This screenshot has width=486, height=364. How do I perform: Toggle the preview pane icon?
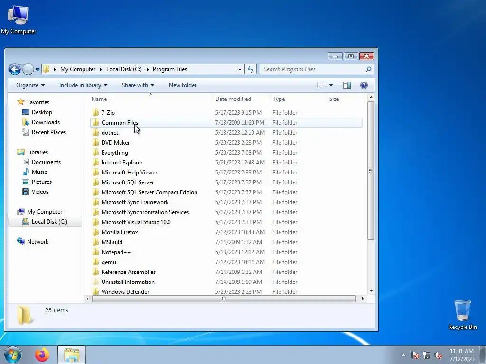pos(347,85)
